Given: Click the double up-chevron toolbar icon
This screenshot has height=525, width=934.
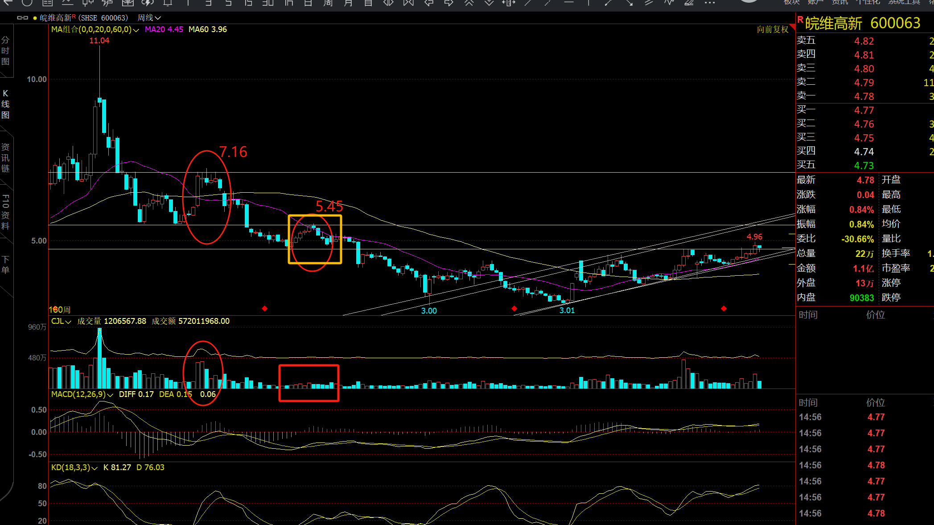Looking at the screenshot, I should [x=469, y=3].
